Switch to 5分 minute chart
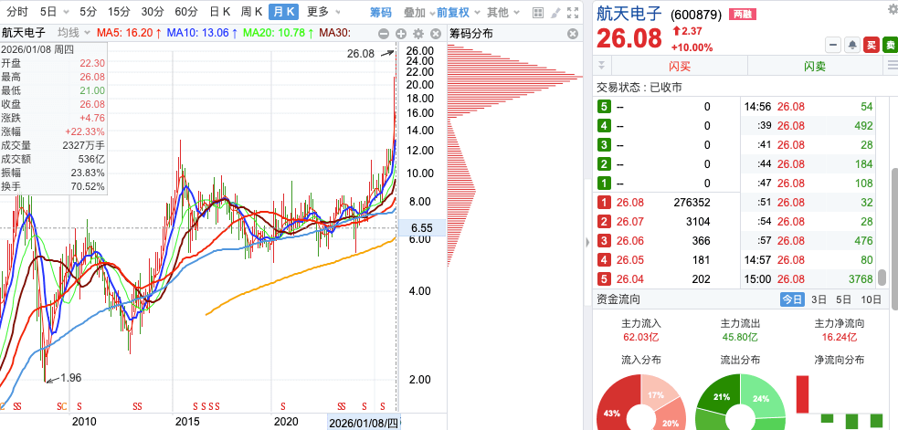This screenshot has height=430, width=898. coord(89,12)
